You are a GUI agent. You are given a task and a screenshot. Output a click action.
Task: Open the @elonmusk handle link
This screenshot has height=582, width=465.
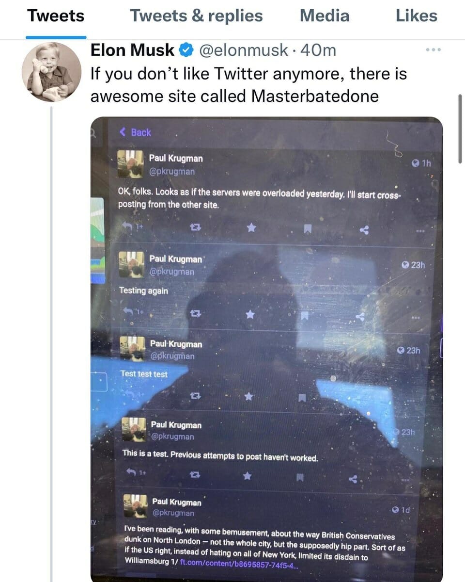(244, 50)
